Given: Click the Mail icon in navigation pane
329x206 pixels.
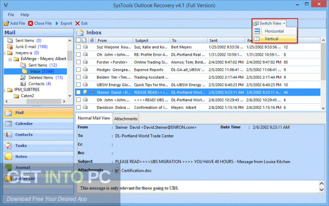Looking at the screenshot, I should click(x=8, y=113).
